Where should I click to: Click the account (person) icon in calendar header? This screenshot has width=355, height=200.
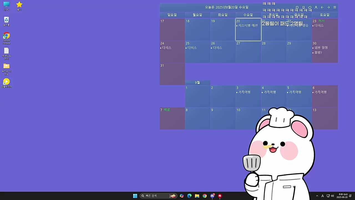pyautogui.click(x=316, y=7)
